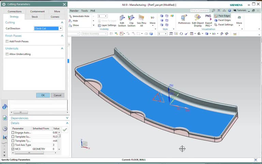Open the Preferences tool
The image size is (262, 164).
(x=184, y=18)
